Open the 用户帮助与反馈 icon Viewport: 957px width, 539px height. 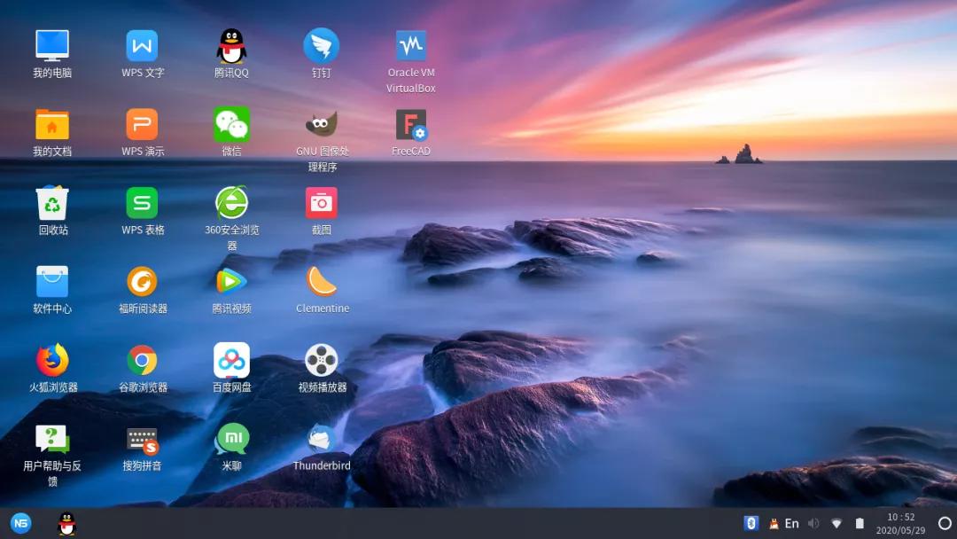coord(52,439)
